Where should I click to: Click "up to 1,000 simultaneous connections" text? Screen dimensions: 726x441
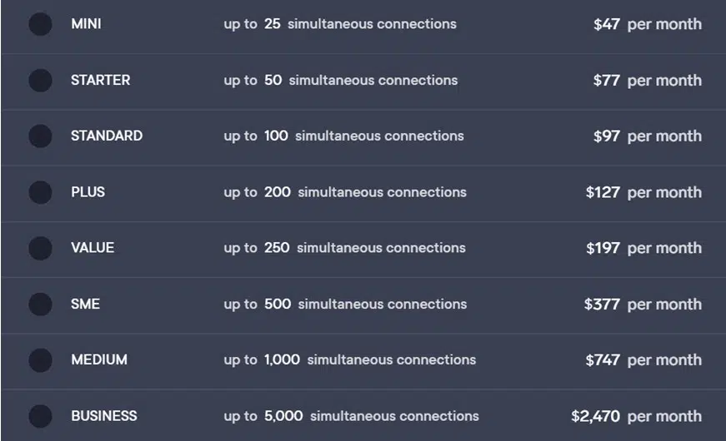[349, 360]
